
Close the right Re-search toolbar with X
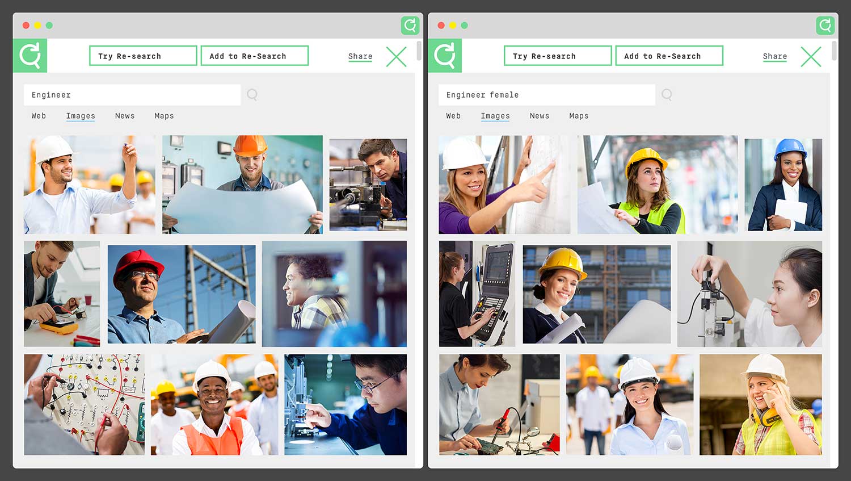pos(811,56)
